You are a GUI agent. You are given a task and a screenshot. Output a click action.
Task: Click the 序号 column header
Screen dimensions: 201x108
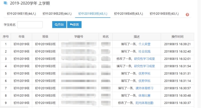(6, 37)
